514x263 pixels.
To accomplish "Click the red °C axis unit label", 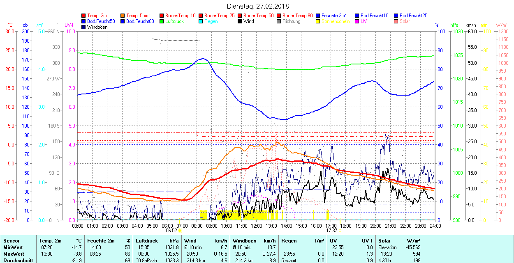I will [x=10, y=25].
